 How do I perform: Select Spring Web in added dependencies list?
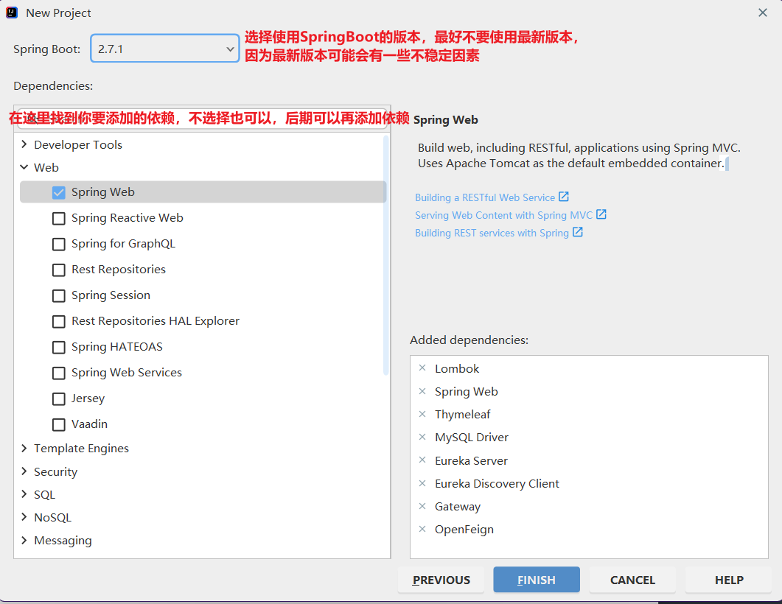click(467, 392)
